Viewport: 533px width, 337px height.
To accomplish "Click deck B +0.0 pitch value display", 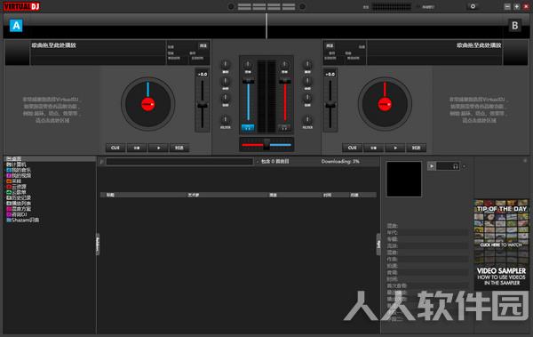I will [x=330, y=74].
